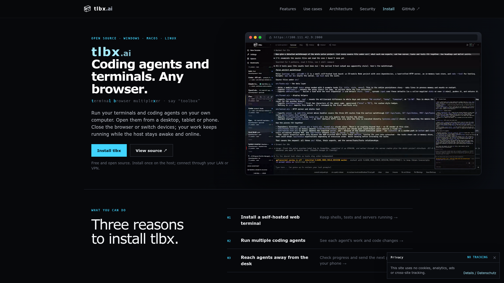Open the GitHub external link
Viewport: 504px width, 283px height.
pos(411,9)
